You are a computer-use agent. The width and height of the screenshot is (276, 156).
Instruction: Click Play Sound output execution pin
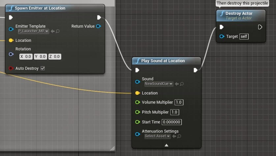click(x=195, y=70)
